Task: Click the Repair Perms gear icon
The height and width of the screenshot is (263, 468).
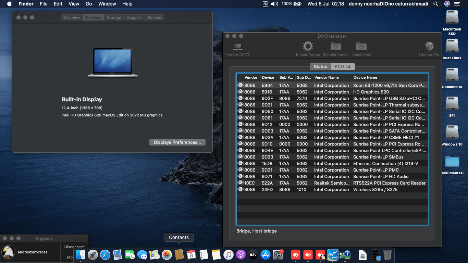Action: pos(308,47)
